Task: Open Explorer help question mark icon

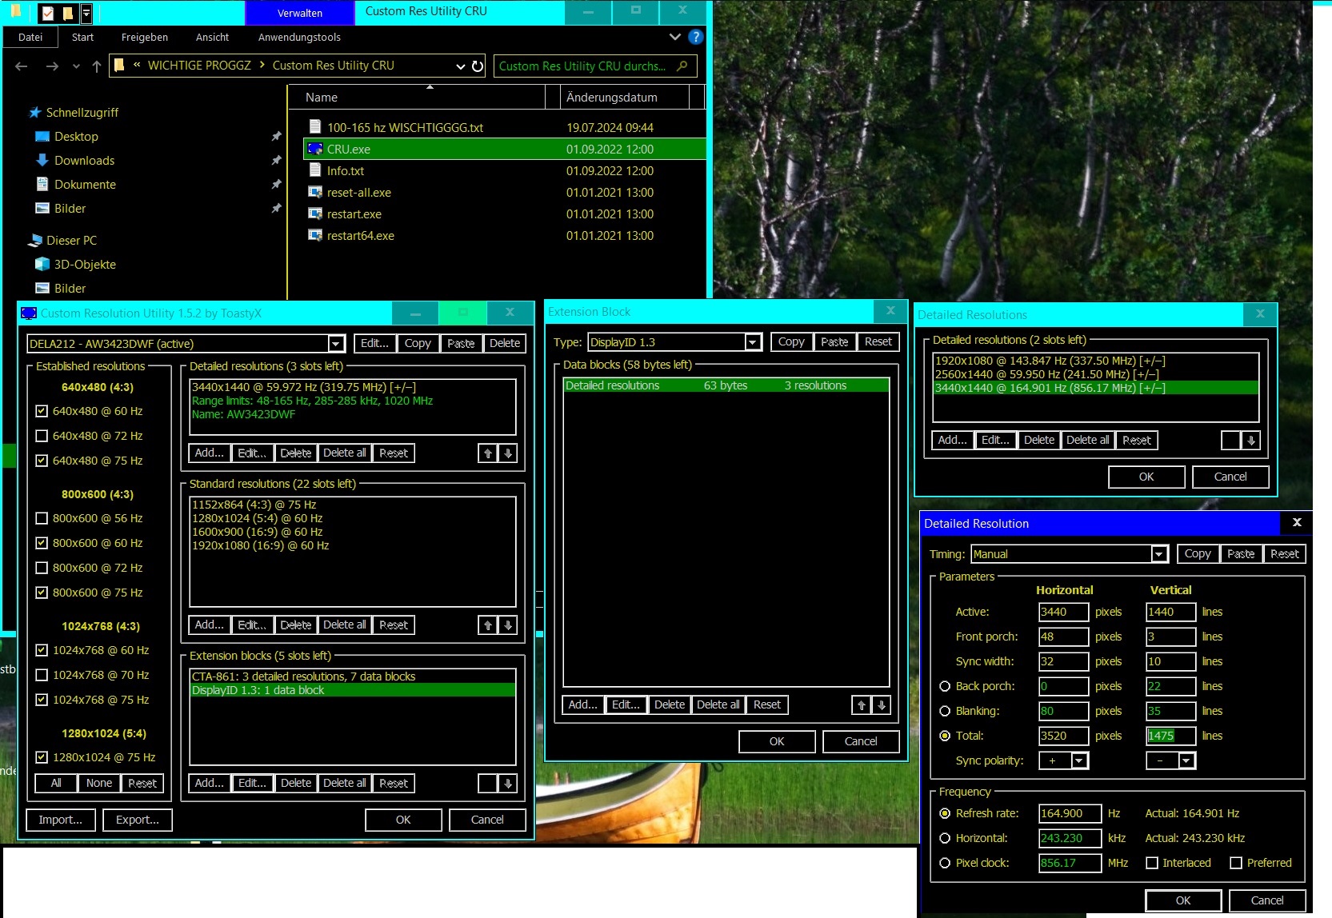Action: (696, 37)
